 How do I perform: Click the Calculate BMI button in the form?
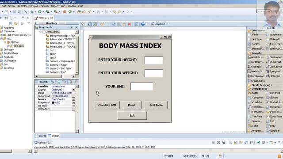click(107, 105)
